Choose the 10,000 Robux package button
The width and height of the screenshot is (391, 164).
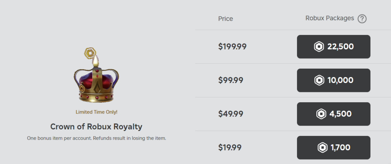[x=333, y=80]
